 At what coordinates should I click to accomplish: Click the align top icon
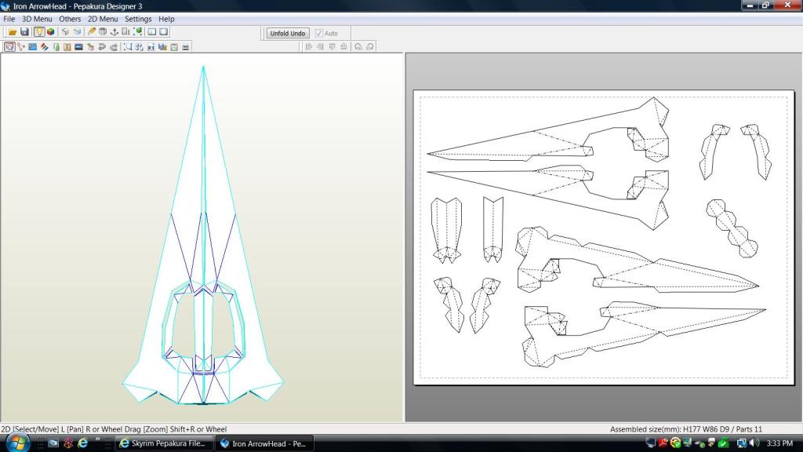332,46
